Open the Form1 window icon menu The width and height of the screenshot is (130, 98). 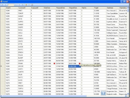pos(1,2)
